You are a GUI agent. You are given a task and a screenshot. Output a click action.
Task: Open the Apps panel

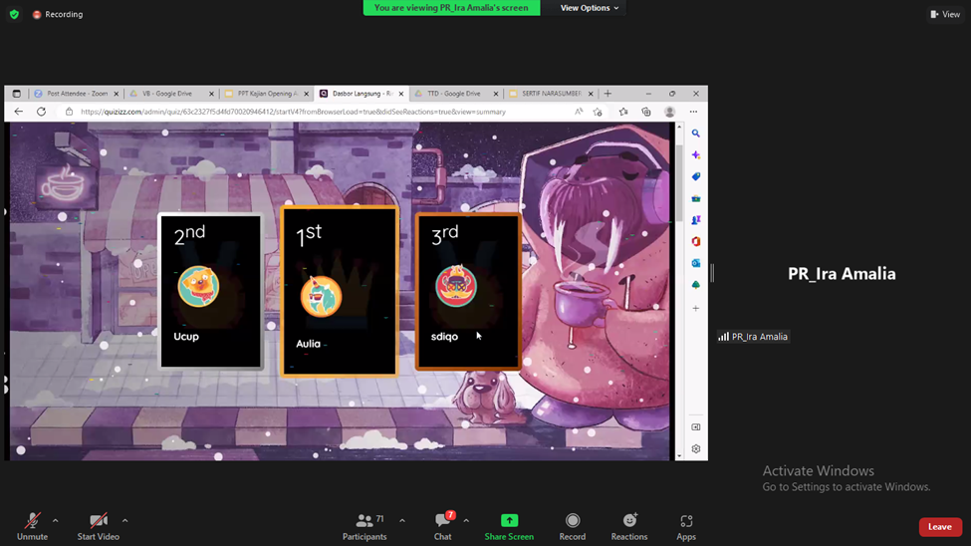click(686, 521)
